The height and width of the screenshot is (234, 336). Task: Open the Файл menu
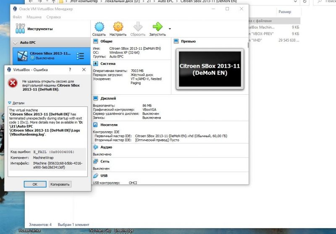pos(17,17)
